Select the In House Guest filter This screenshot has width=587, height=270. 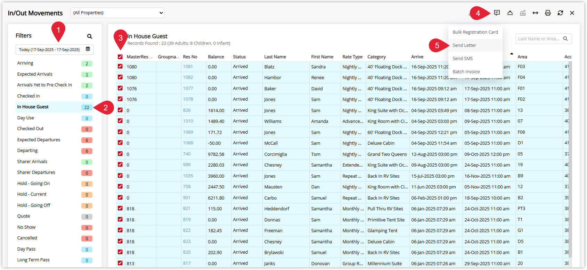click(x=55, y=107)
